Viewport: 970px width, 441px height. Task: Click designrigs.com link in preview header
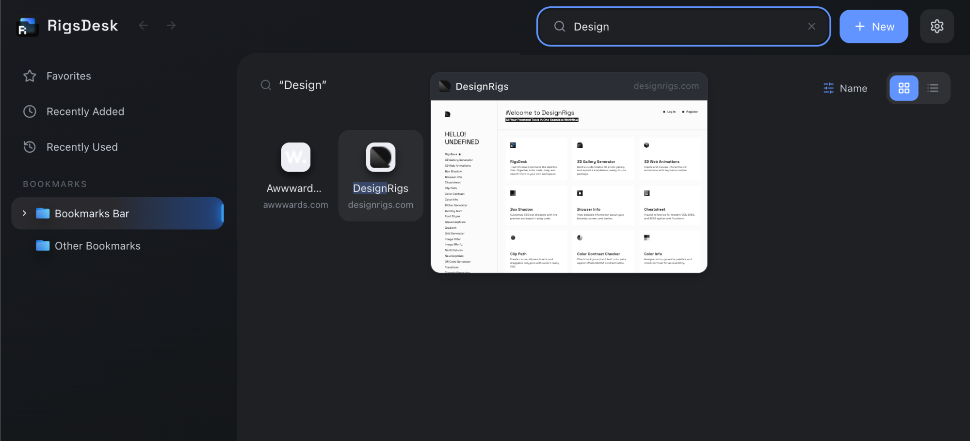point(666,86)
